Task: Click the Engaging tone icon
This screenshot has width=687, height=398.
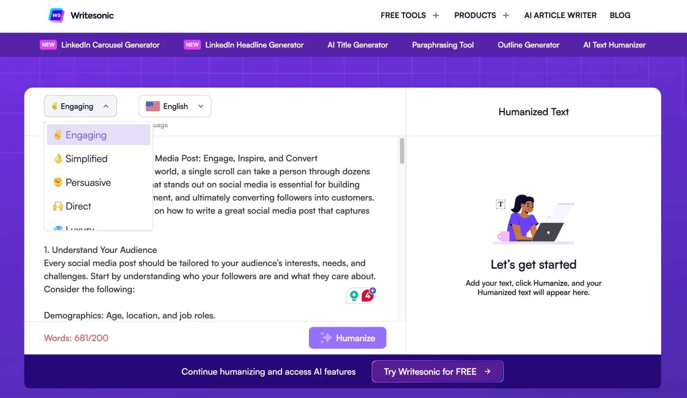Action: pyautogui.click(x=57, y=135)
